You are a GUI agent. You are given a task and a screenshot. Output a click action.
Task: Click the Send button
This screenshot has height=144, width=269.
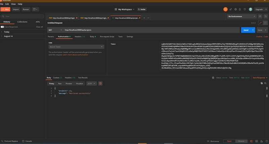click(246, 30)
